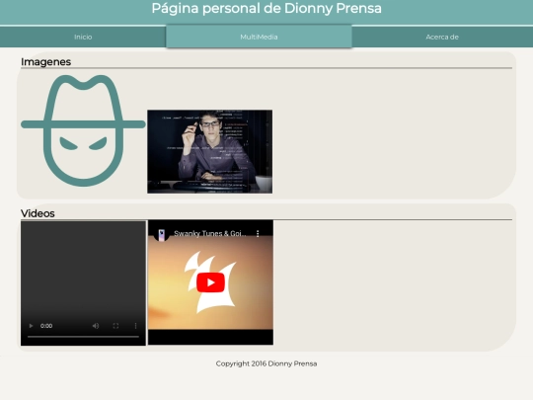
Task: Open the programmer photo with glasses
Action: pos(209,152)
